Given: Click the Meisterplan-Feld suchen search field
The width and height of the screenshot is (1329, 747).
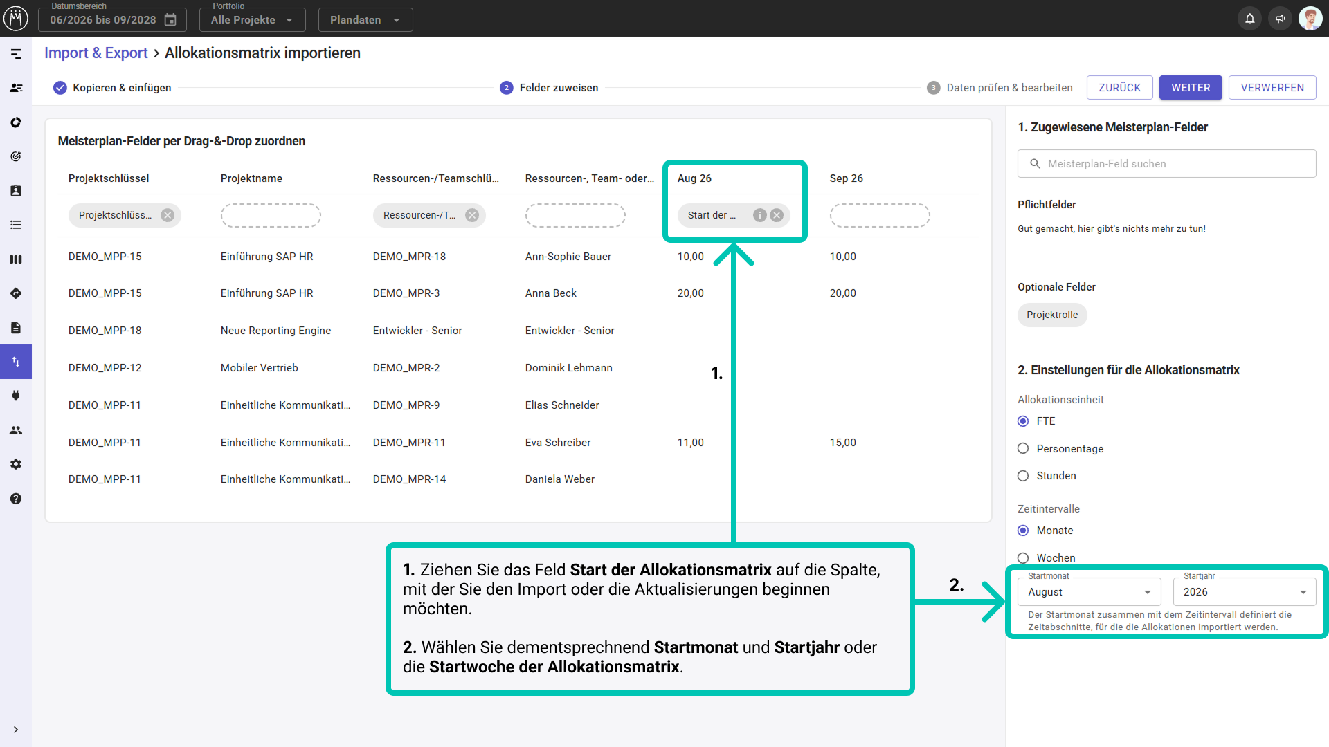Looking at the screenshot, I should pos(1166,164).
